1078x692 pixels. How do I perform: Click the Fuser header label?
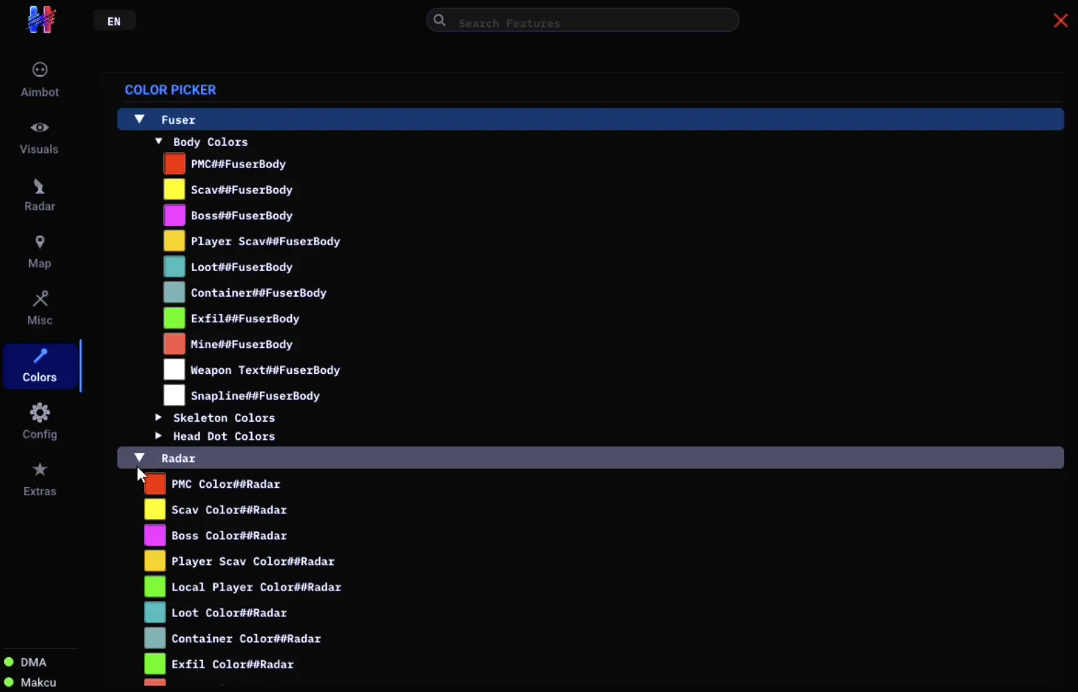pyautogui.click(x=179, y=120)
